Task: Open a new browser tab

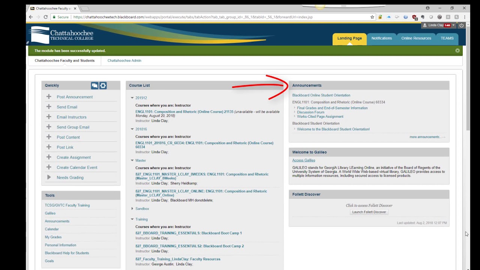Action: (85, 8)
